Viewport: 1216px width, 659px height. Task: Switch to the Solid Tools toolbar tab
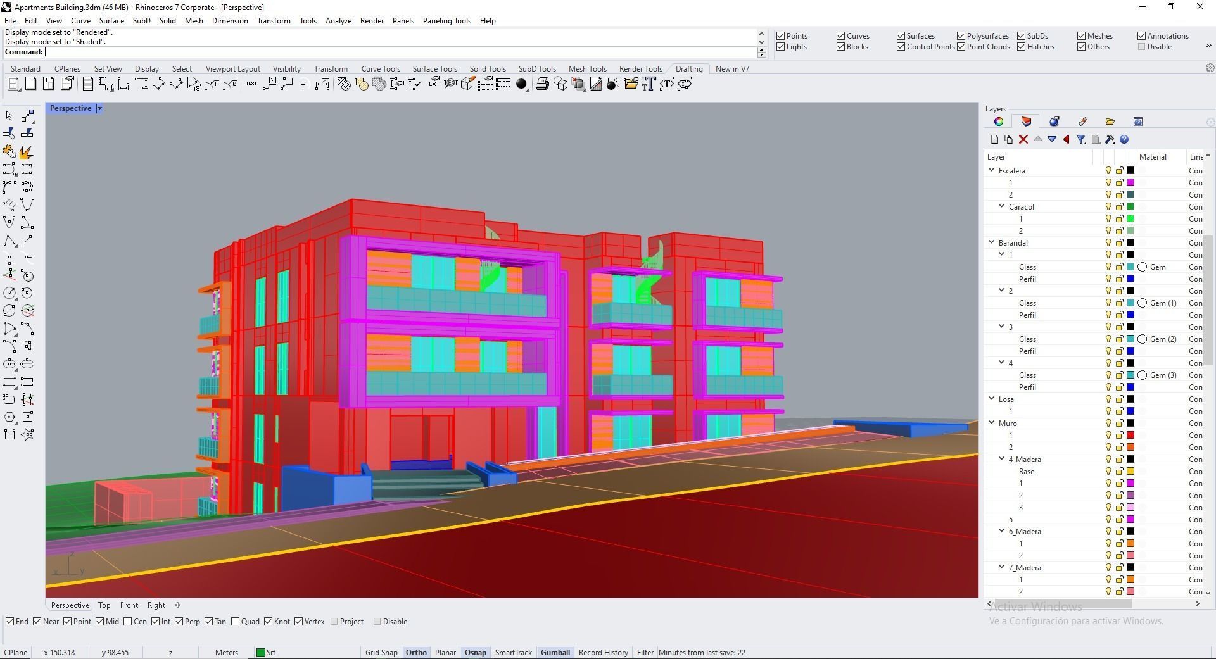(x=488, y=69)
